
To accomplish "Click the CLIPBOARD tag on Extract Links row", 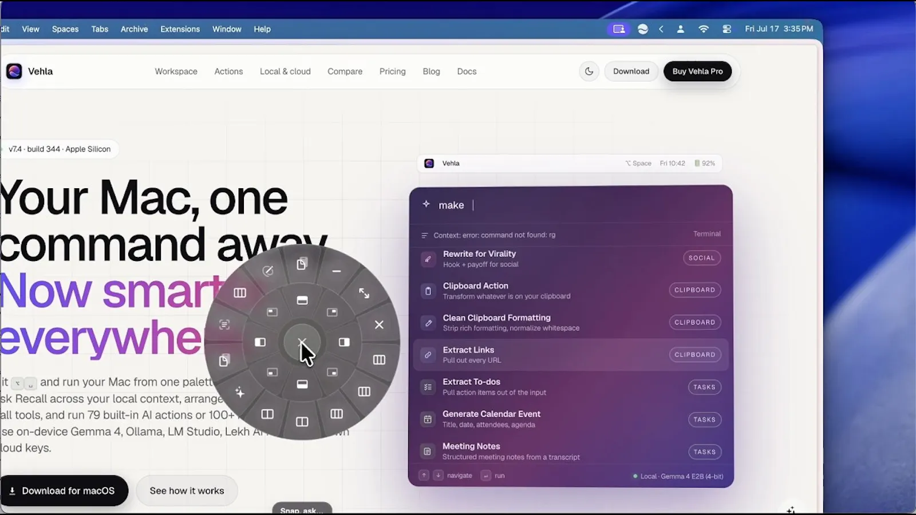I will pos(694,355).
